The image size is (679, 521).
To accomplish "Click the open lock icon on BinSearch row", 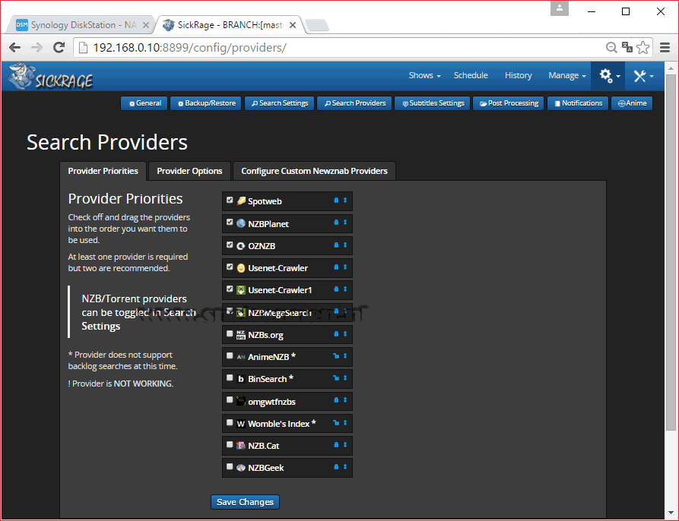I will [336, 378].
